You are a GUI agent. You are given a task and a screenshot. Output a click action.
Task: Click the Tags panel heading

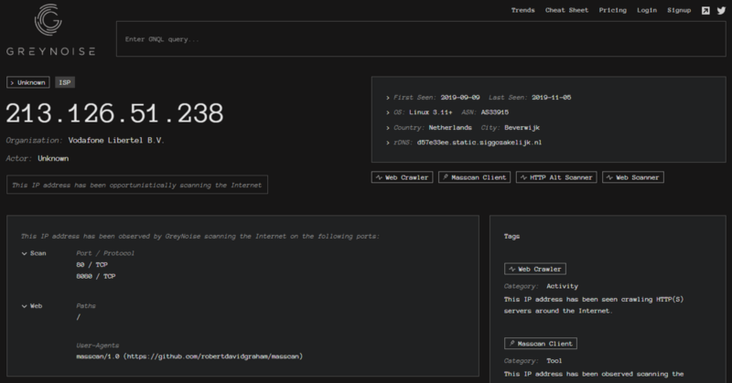[x=511, y=237]
